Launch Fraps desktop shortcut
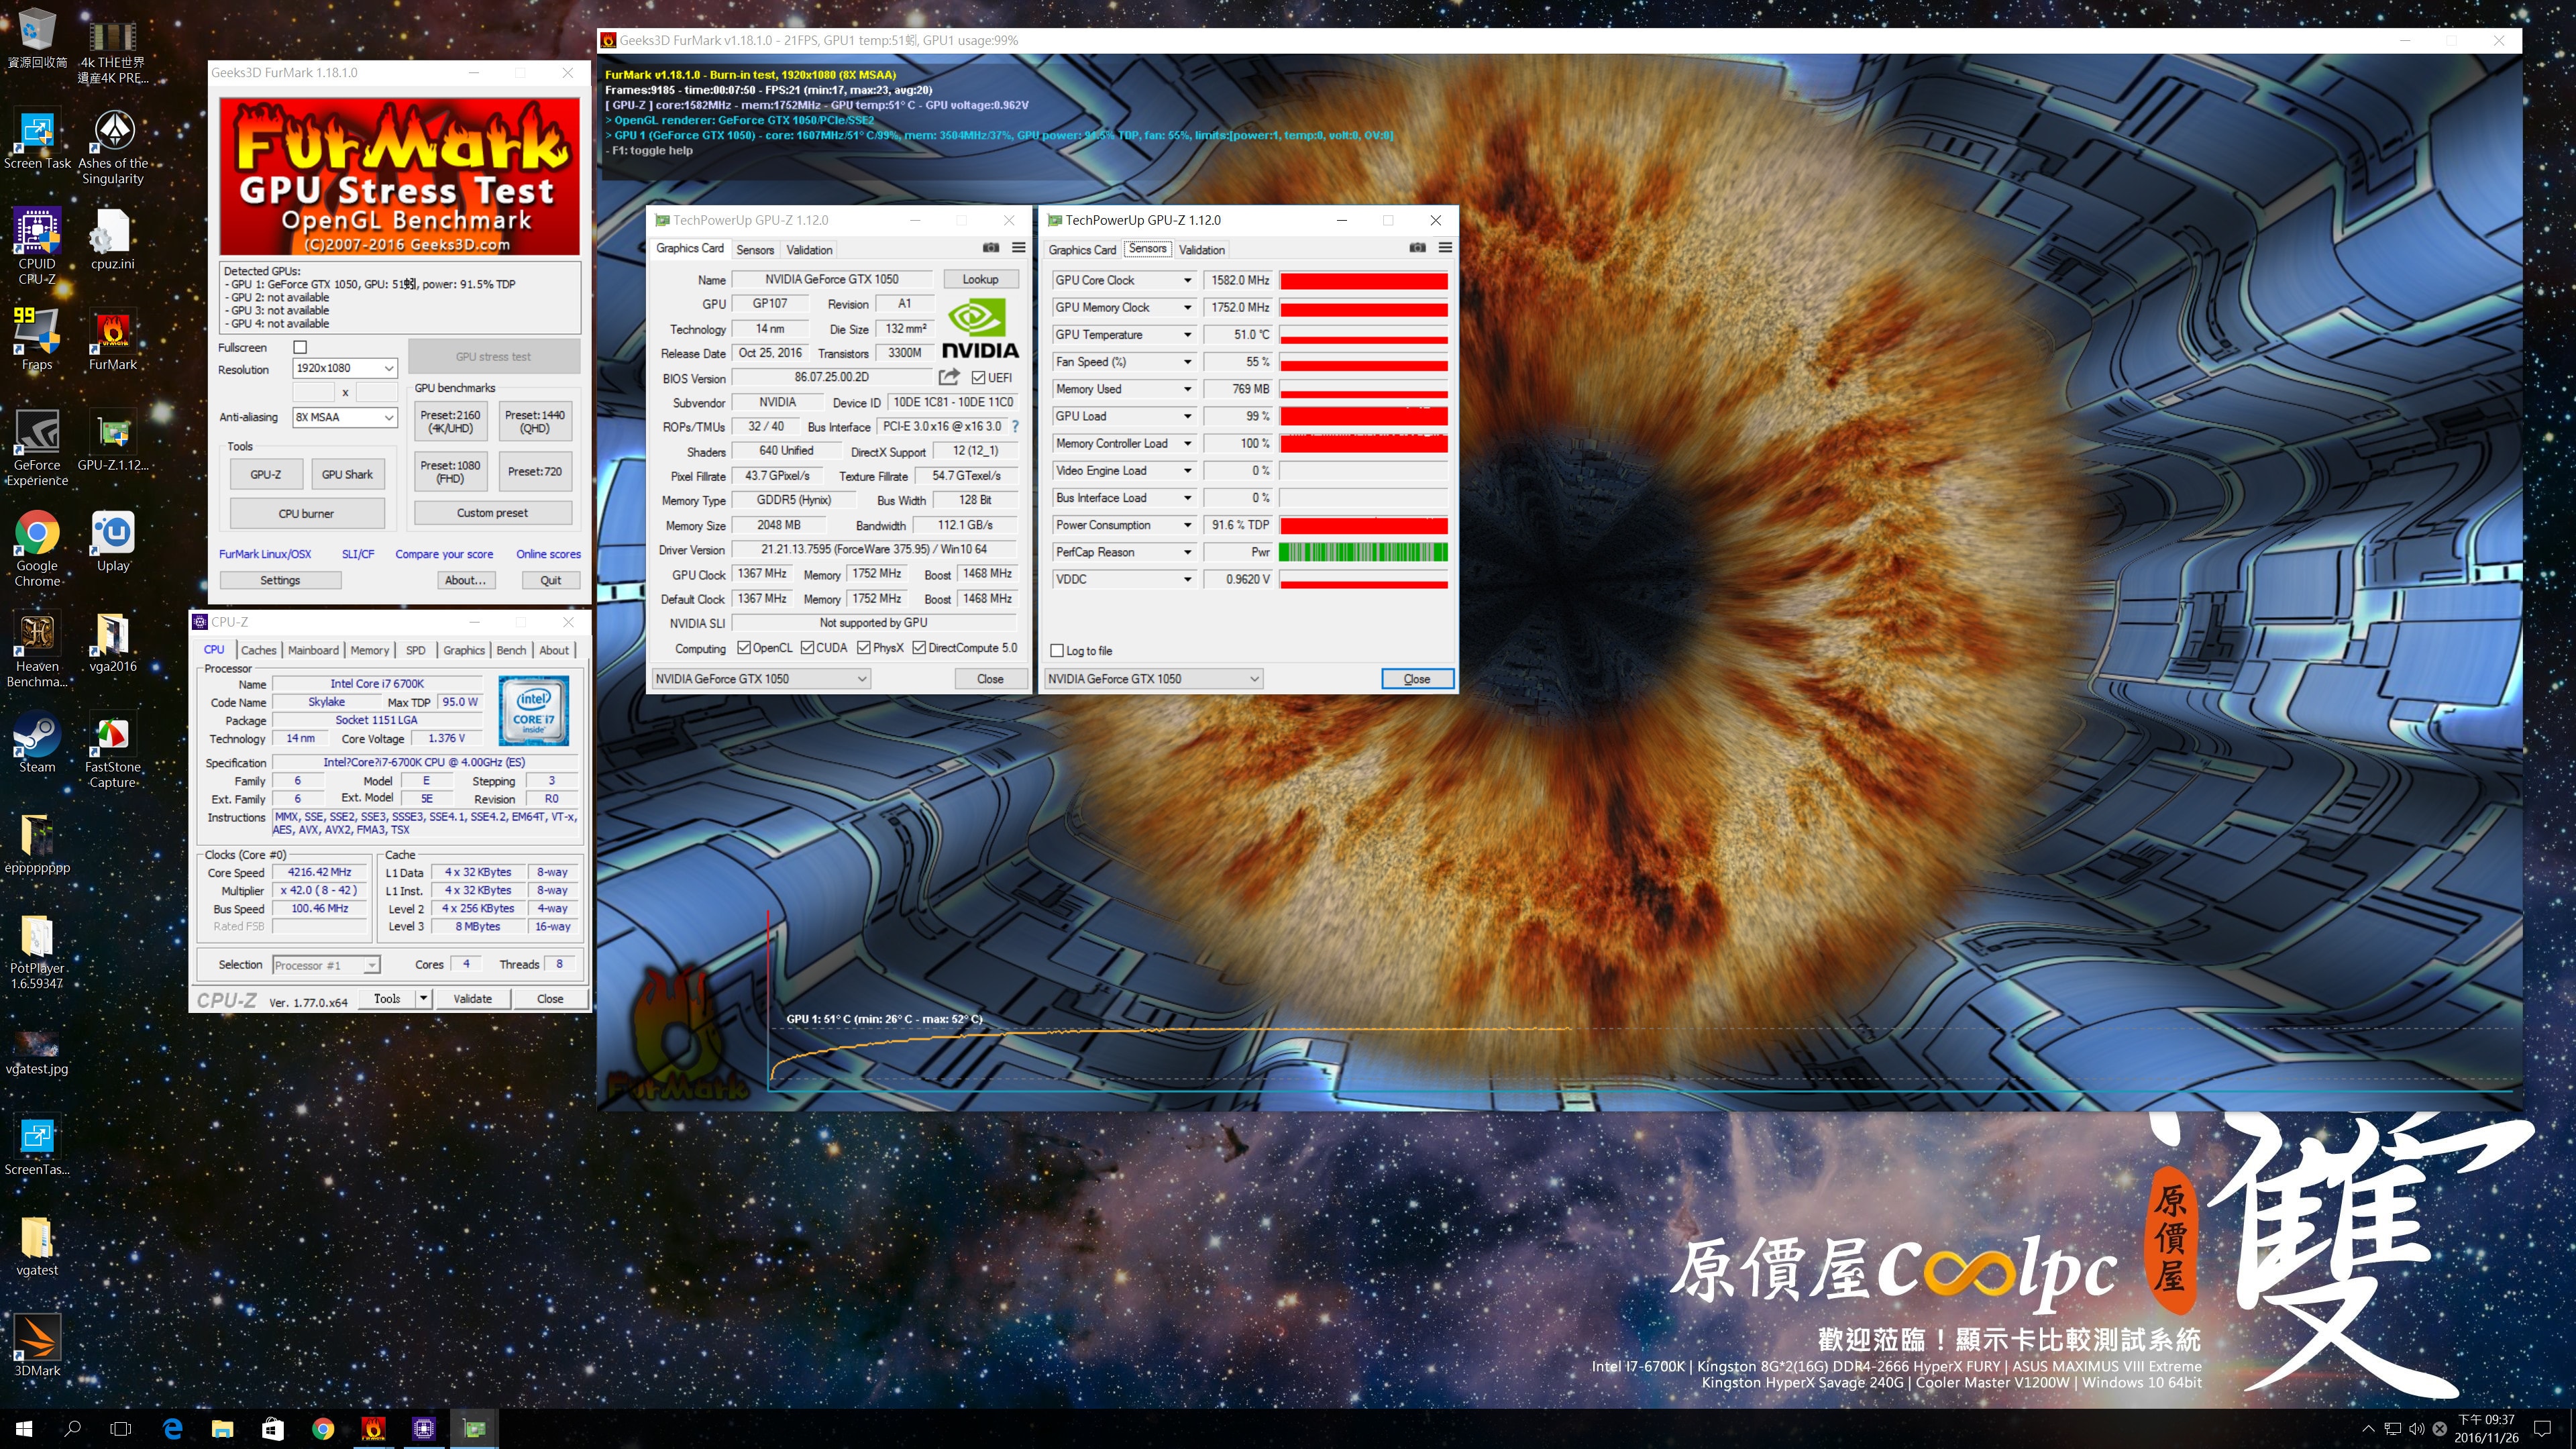 37,340
